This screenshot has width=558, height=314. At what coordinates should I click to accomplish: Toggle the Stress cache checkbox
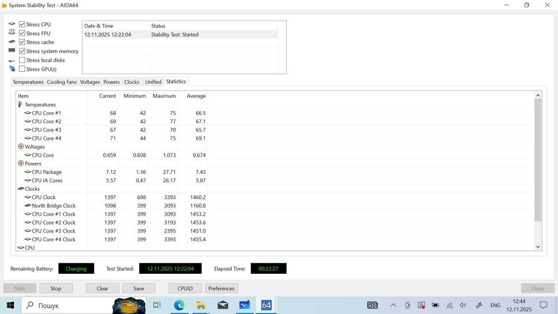point(22,42)
